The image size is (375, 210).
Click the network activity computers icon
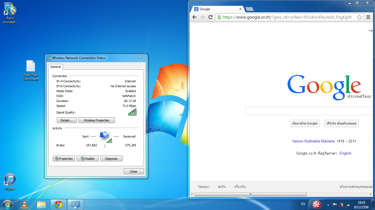tap(105, 137)
